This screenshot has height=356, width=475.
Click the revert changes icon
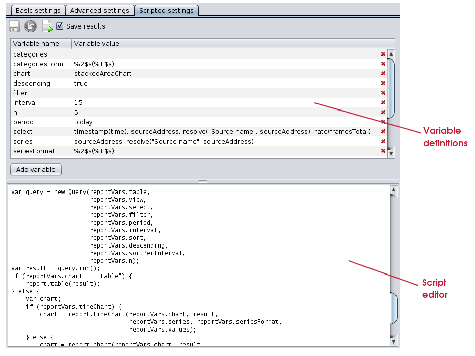31,26
